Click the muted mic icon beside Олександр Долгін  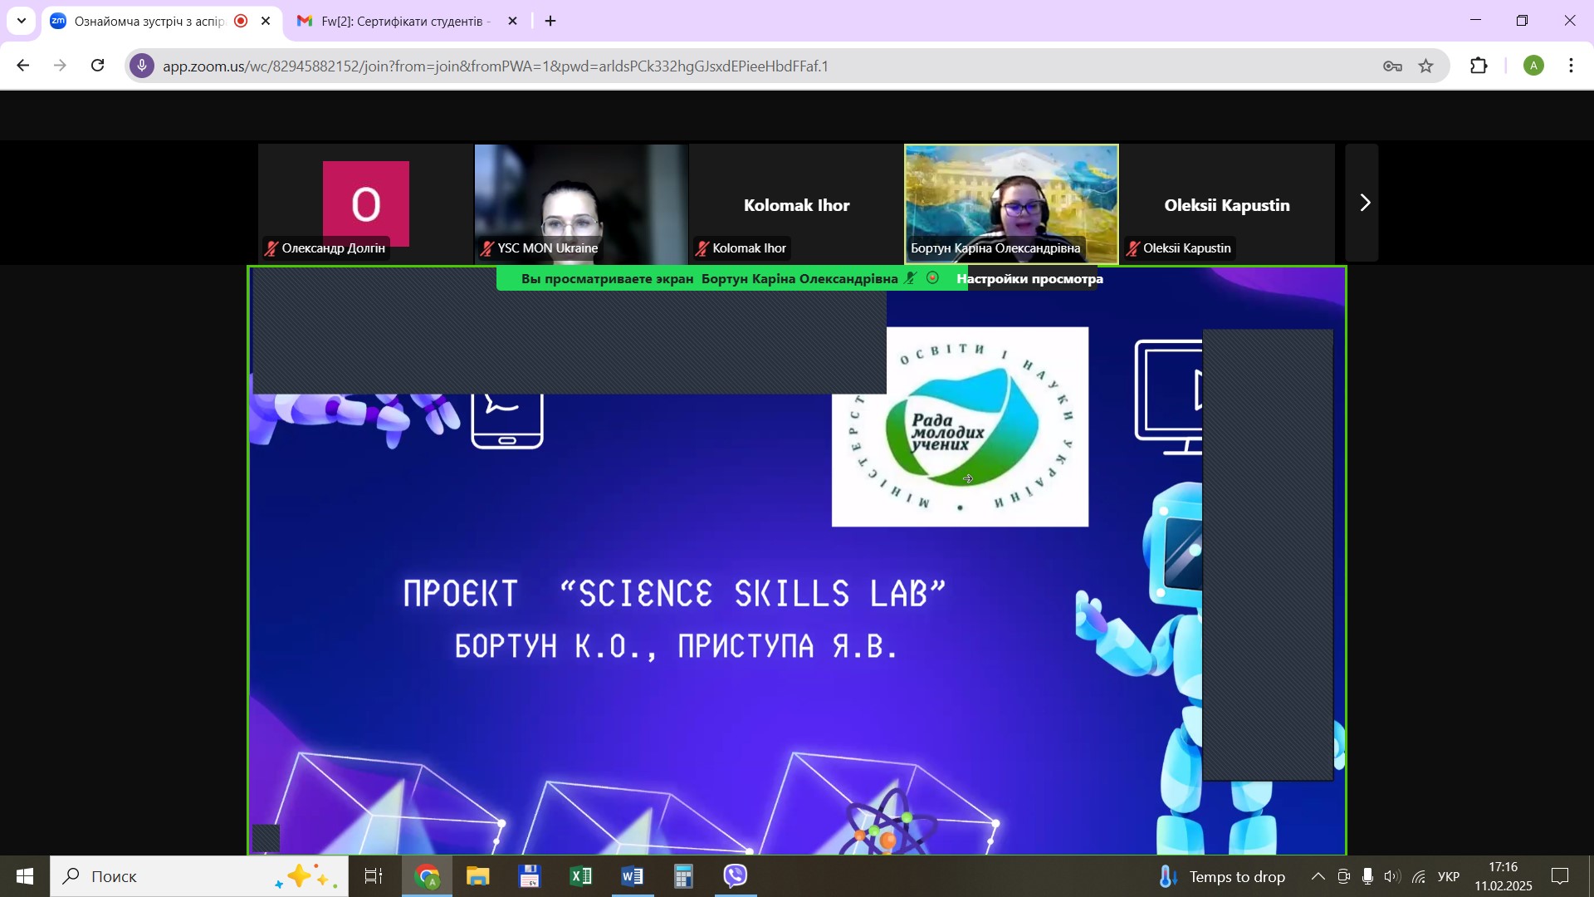(x=271, y=248)
